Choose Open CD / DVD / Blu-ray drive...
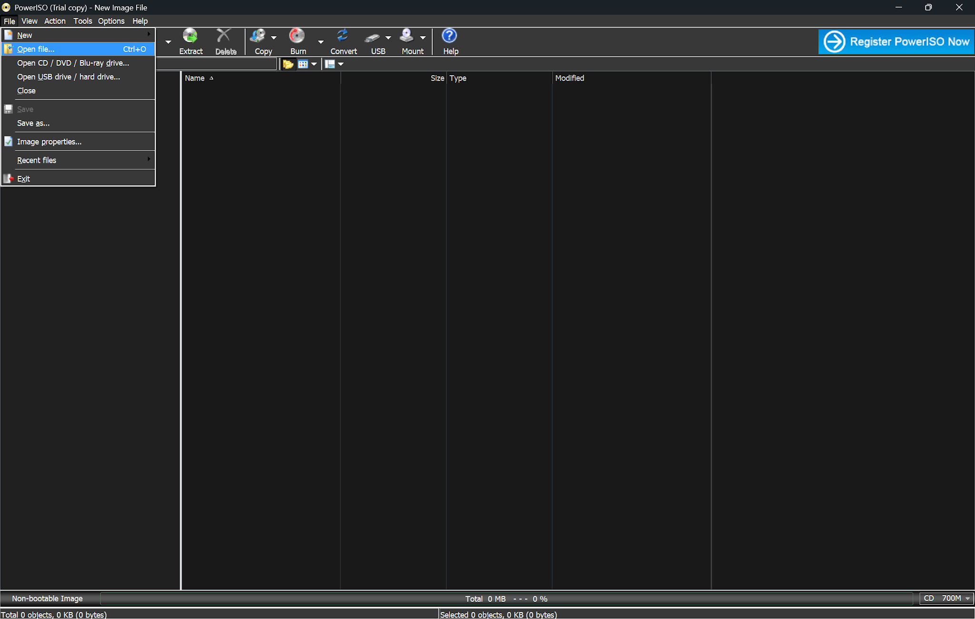The height and width of the screenshot is (619, 975). coord(79,63)
